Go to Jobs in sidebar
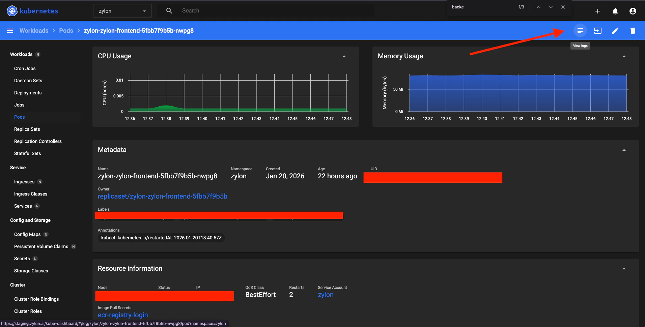The width and height of the screenshot is (645, 327). tap(19, 105)
